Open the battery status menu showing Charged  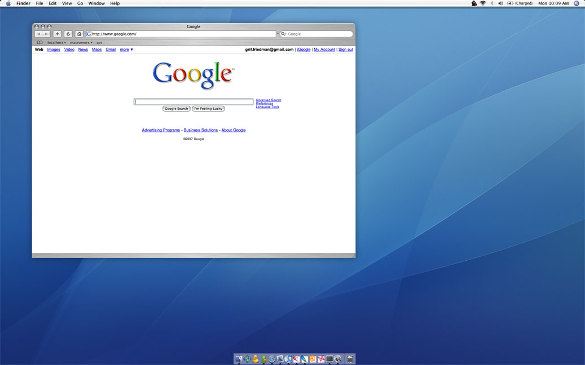point(520,3)
